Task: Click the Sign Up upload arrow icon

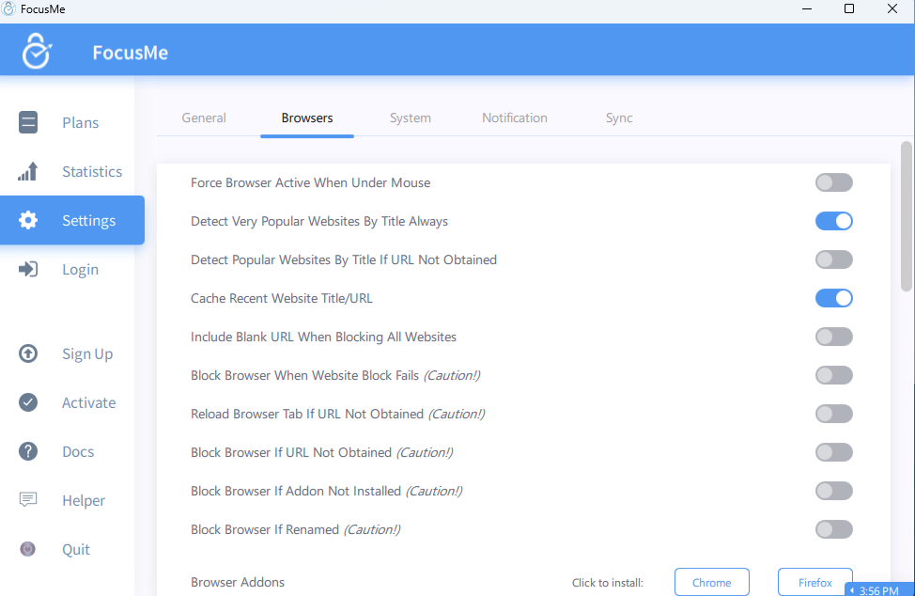Action: 28,353
